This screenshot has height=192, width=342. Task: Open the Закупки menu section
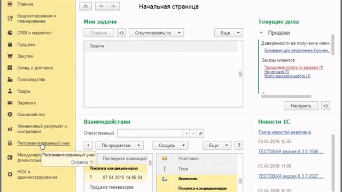pos(25,56)
